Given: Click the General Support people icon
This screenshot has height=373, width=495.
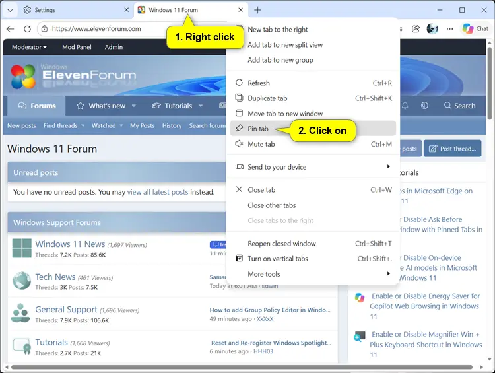Looking at the screenshot, I should [20, 313].
